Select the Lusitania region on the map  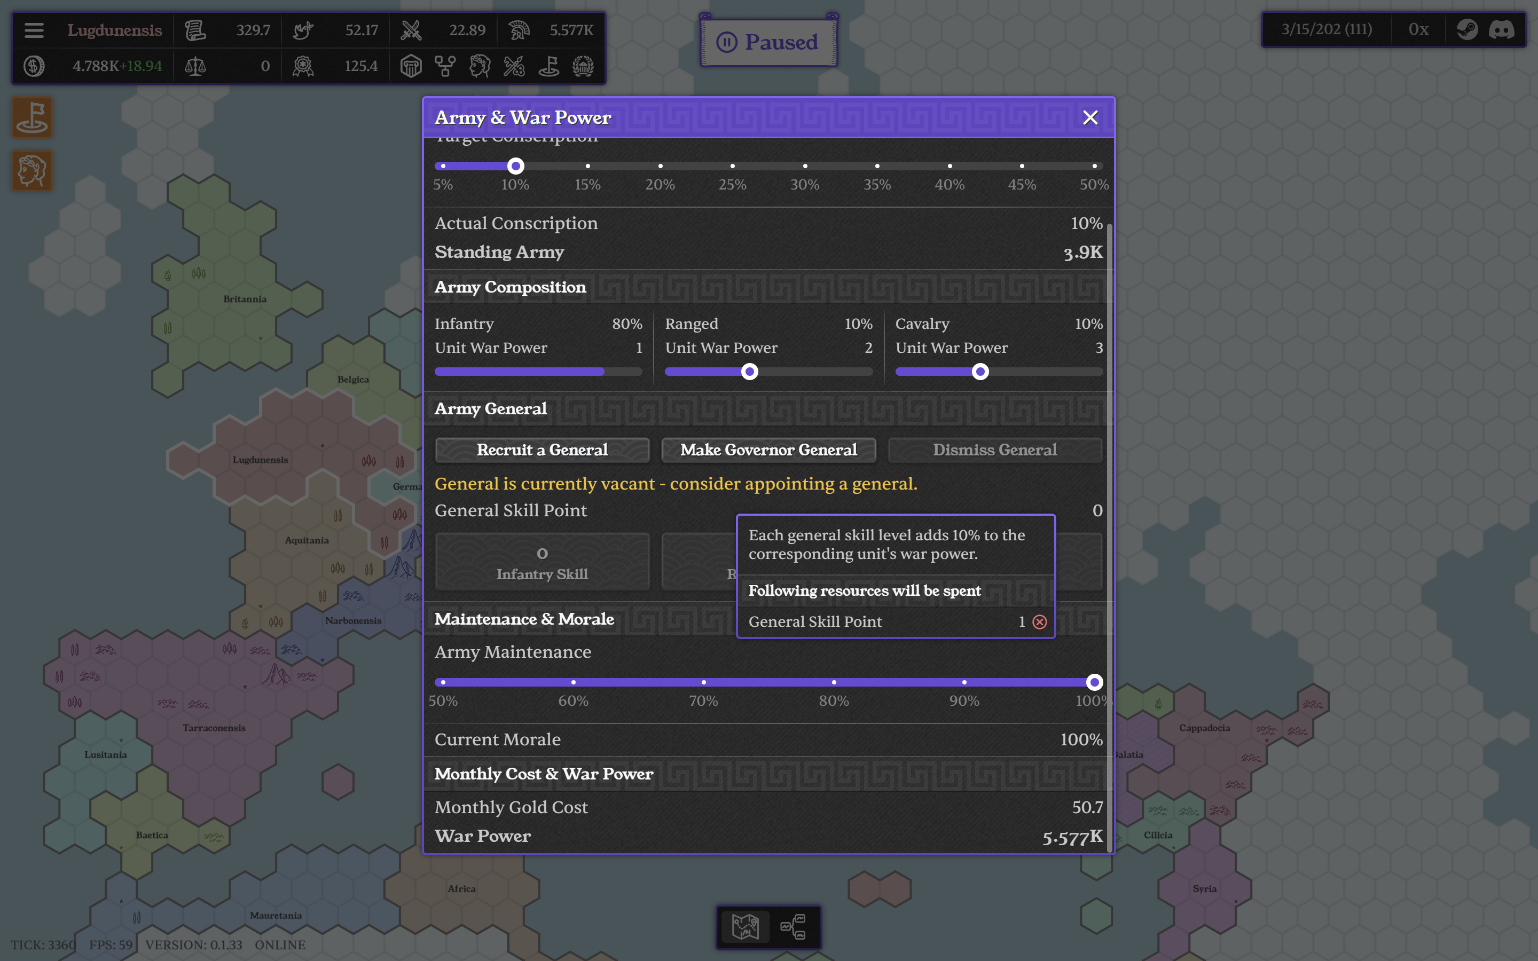(x=106, y=754)
